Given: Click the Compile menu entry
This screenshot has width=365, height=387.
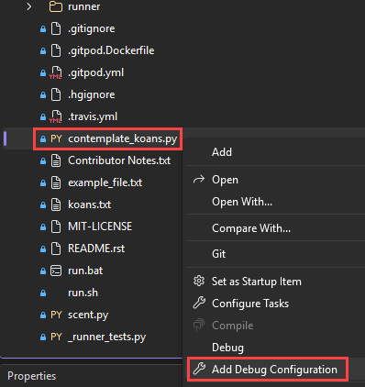Looking at the screenshot, I should 232,326.
